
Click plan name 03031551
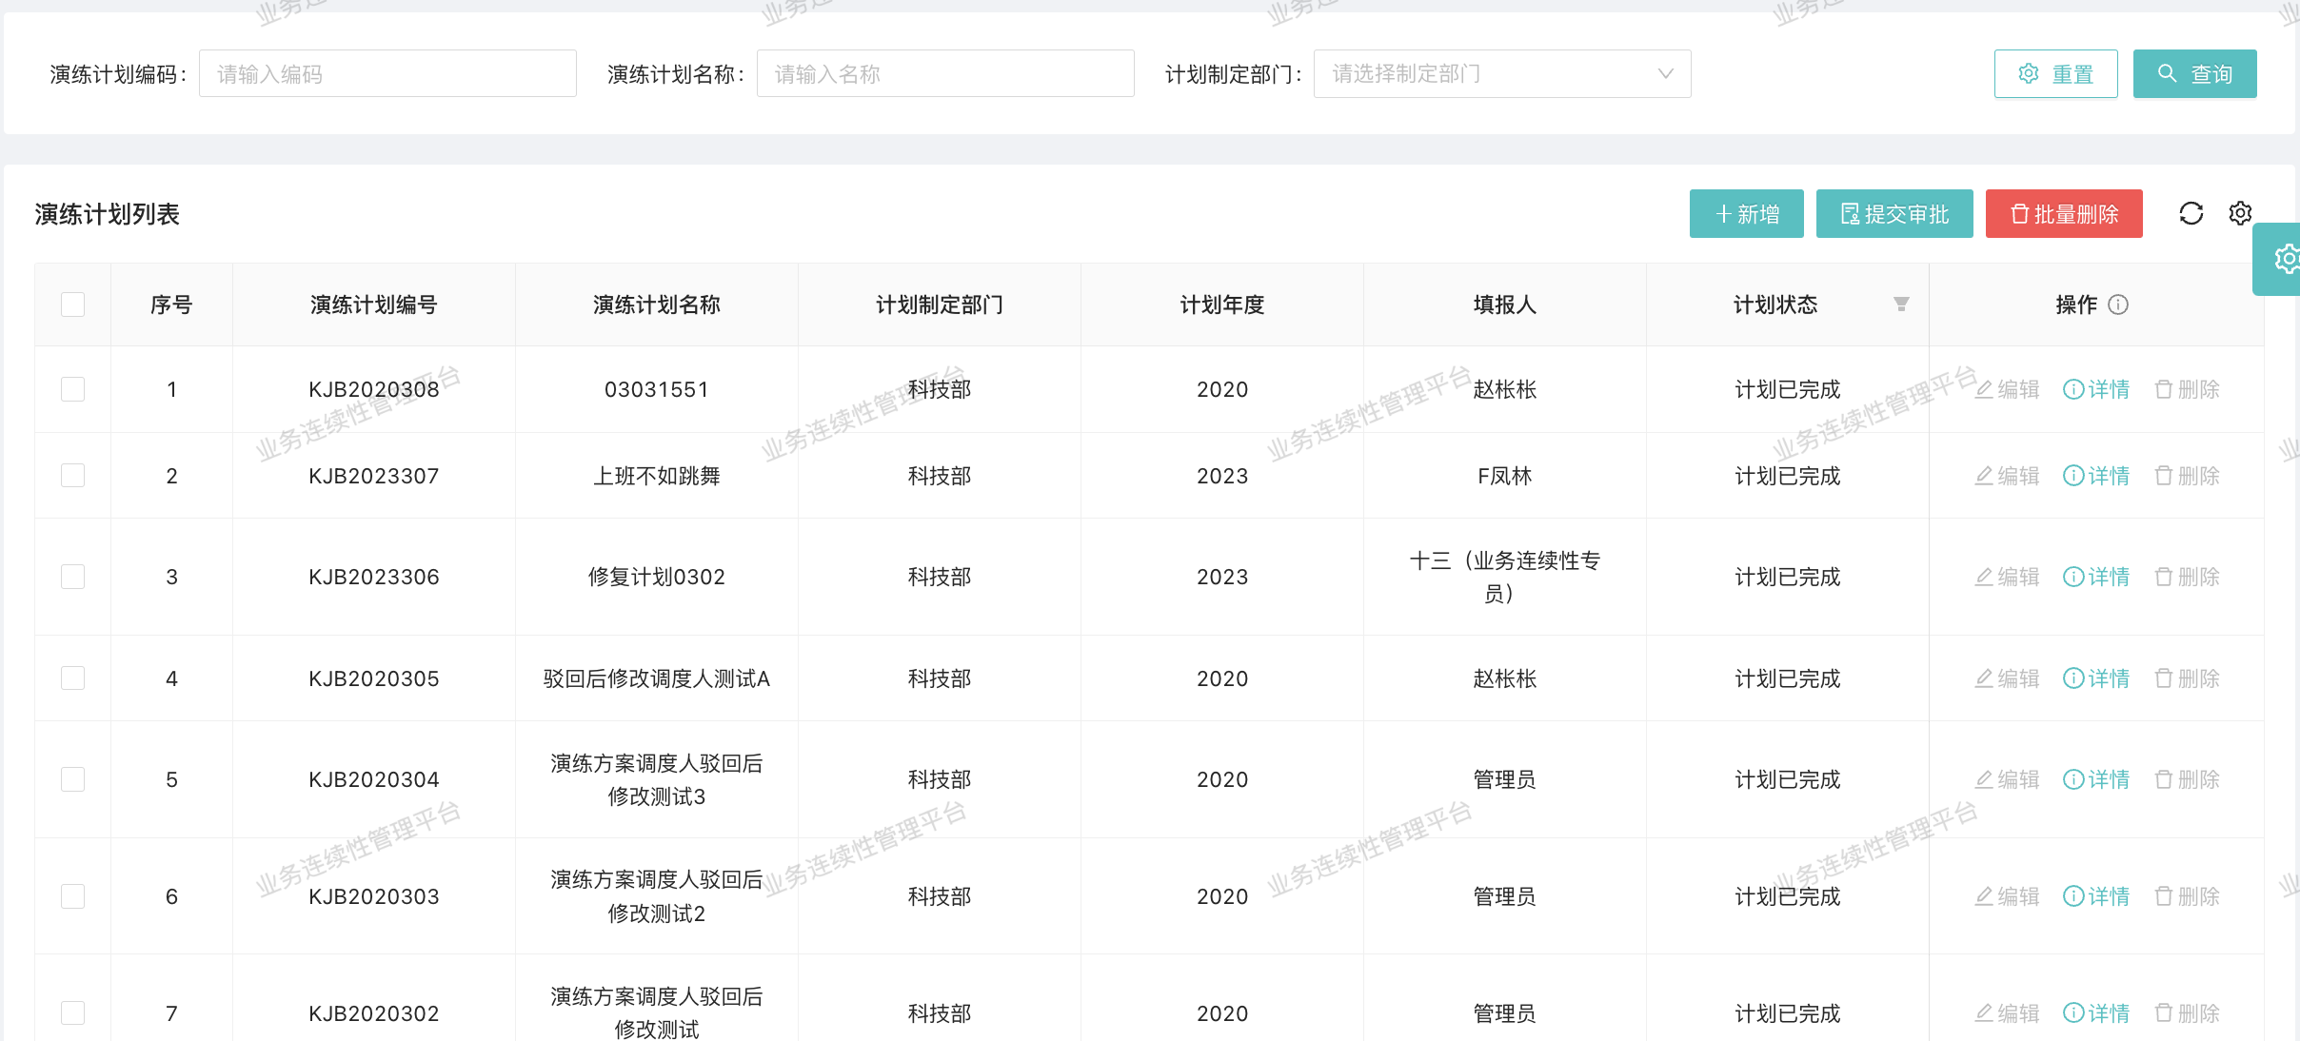[656, 389]
